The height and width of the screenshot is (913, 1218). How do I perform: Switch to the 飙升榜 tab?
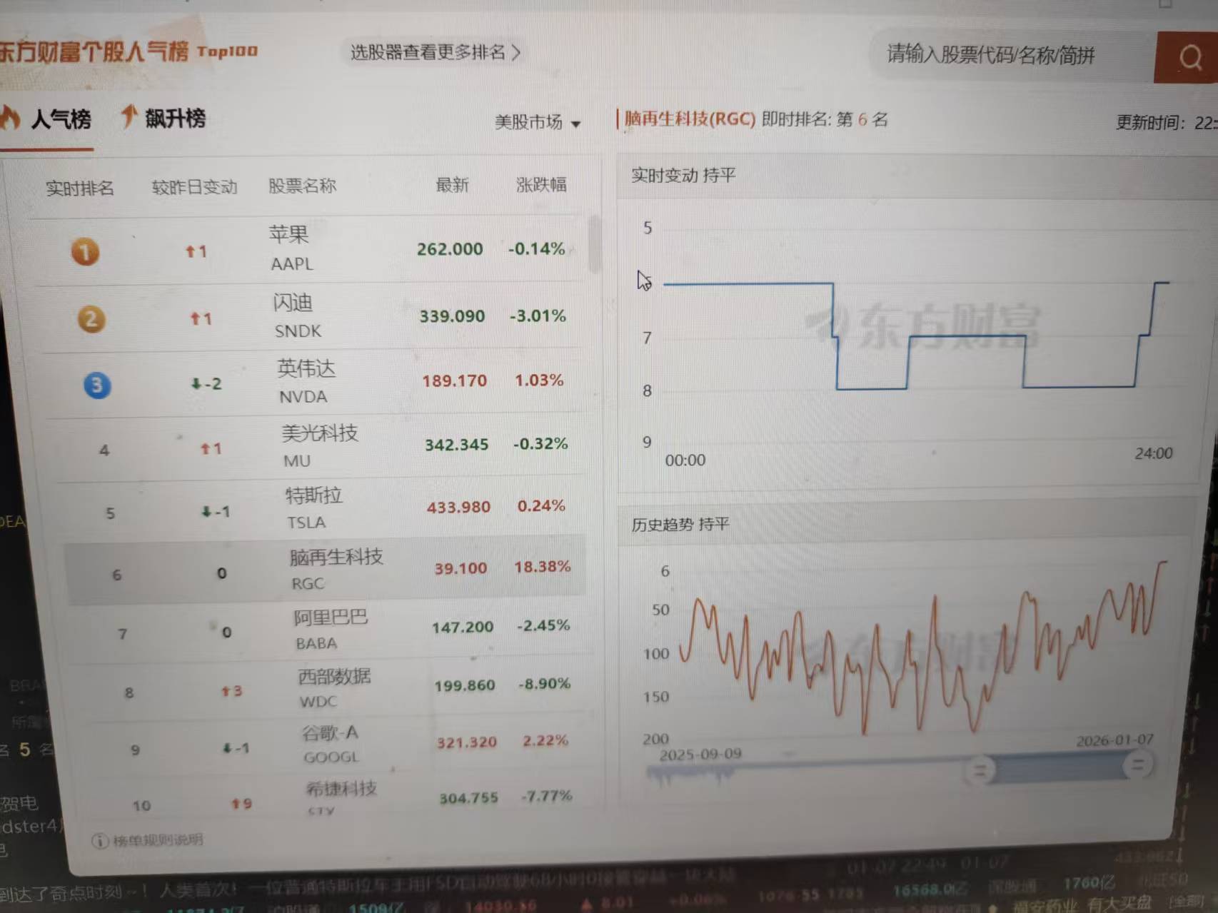tap(163, 118)
